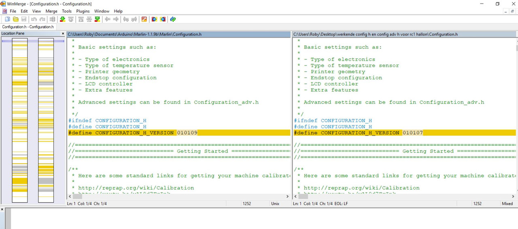Click the WinMerge document icon beside the File menu
Image resolution: width=518 pixels, height=229 pixels.
4,11
